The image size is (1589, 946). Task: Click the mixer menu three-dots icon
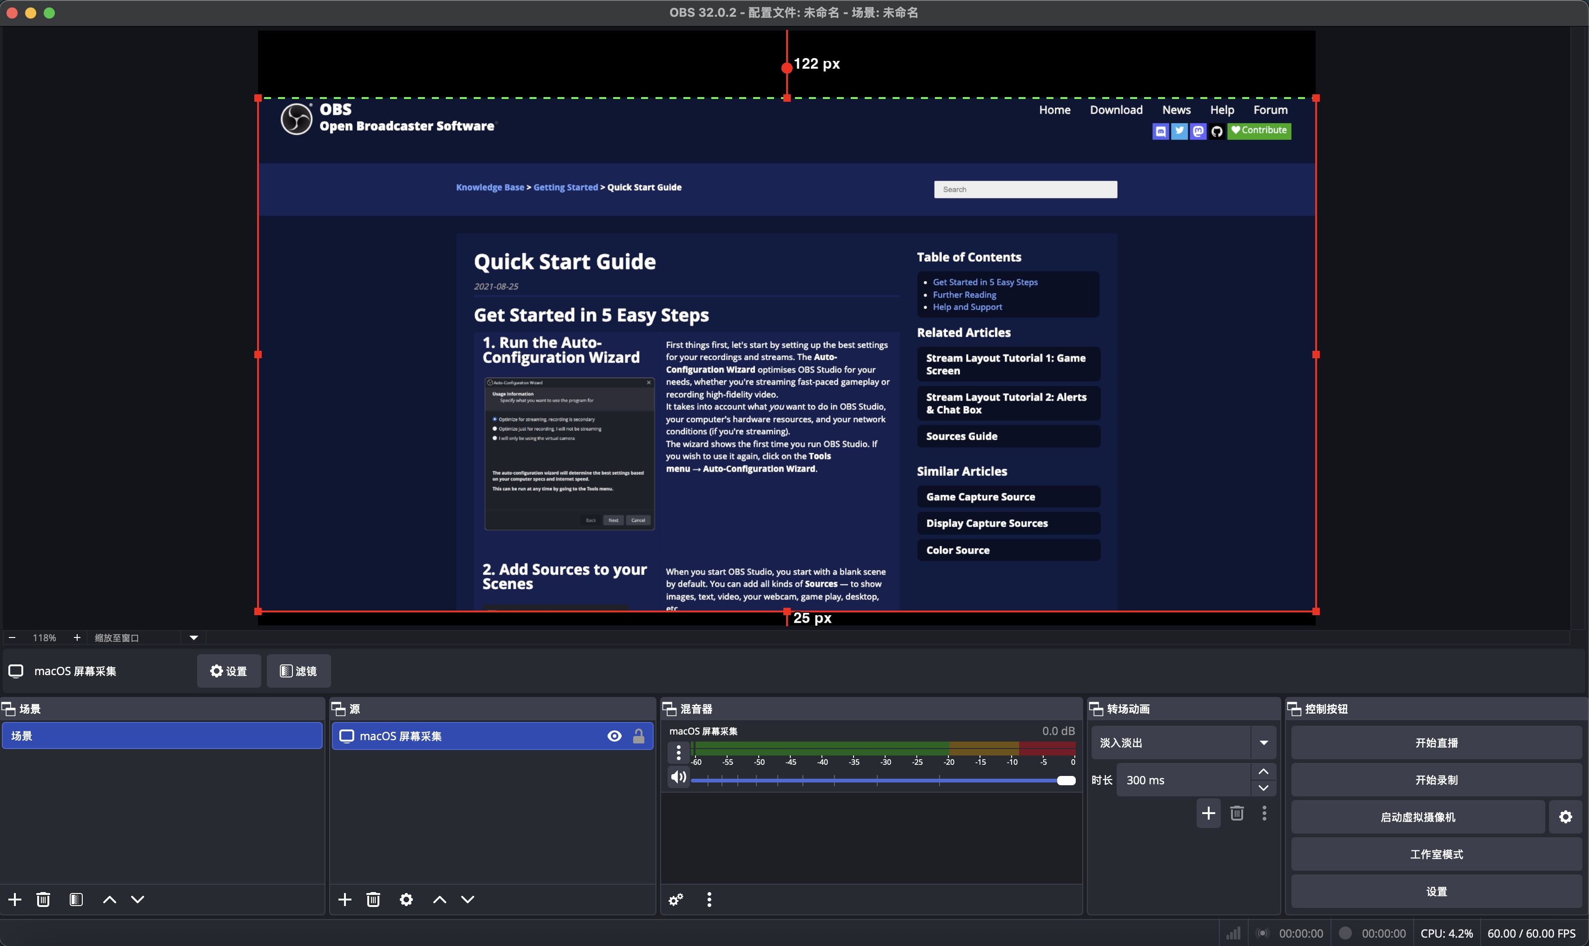tap(709, 899)
